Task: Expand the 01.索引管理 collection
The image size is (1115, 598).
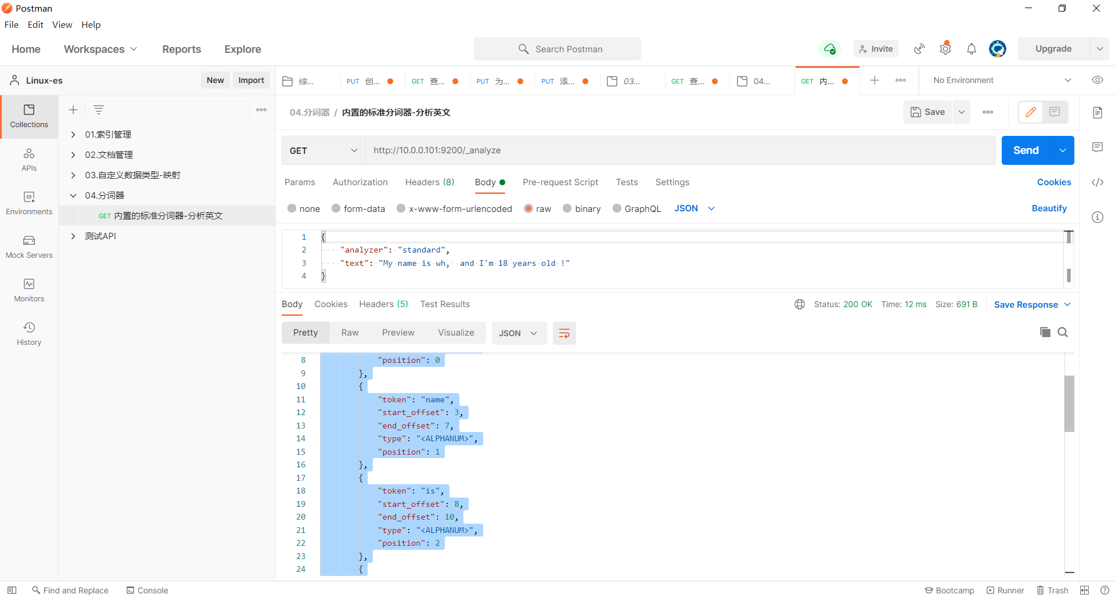Action: pos(73,135)
